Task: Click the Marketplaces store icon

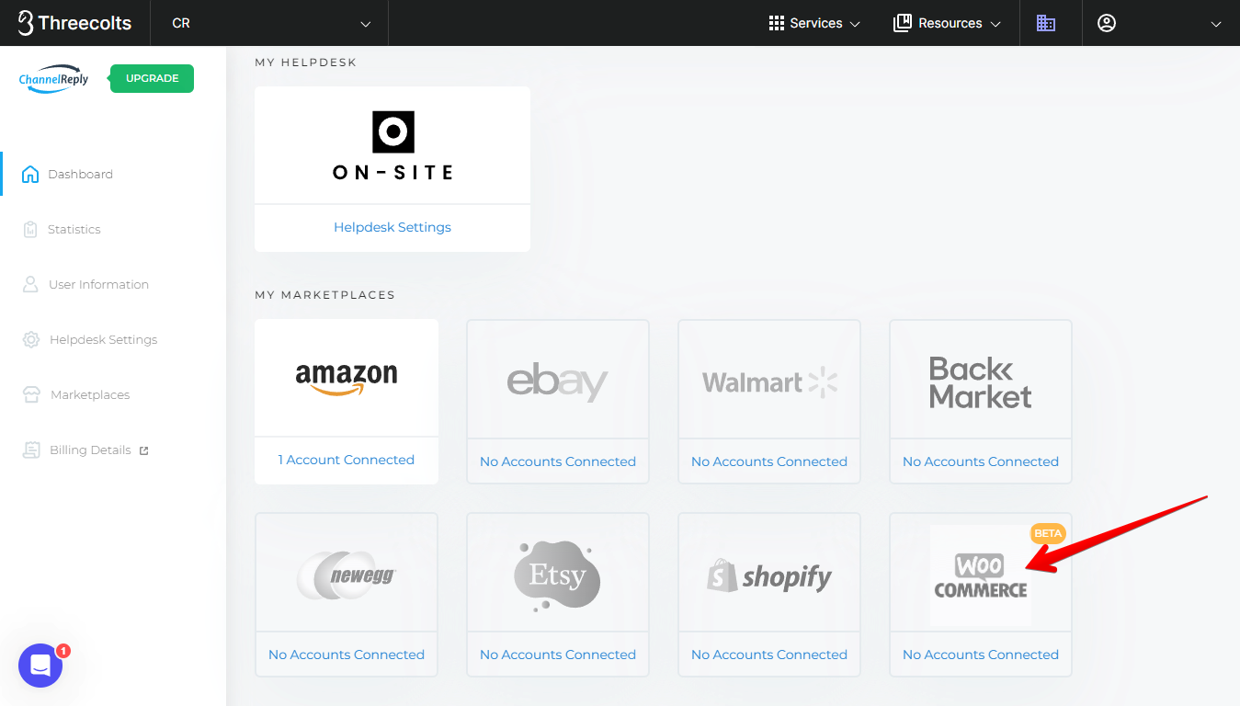Action: click(x=31, y=394)
